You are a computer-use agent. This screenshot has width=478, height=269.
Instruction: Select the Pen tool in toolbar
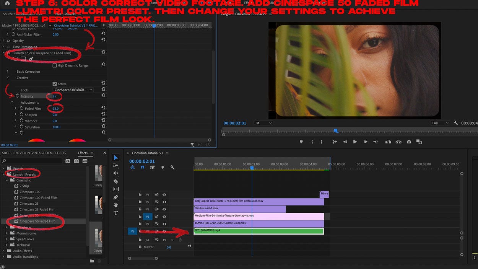point(116,197)
